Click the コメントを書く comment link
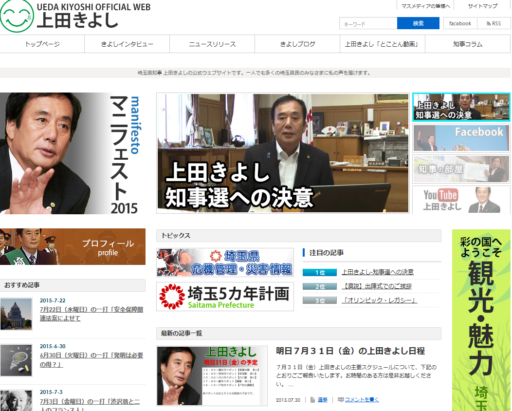512x411 pixels. click(362, 400)
